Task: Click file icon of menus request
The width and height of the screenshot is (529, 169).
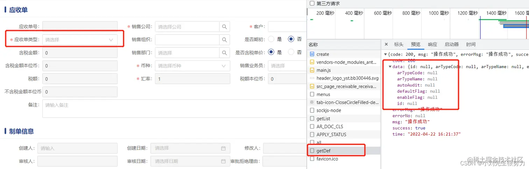Action: click(x=312, y=94)
